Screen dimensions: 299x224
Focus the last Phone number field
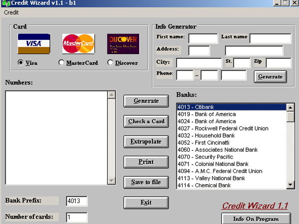(x=234, y=75)
